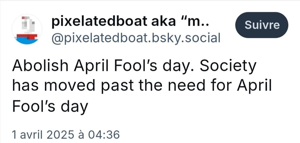Follow the account with the Suivre button
The height and width of the screenshot is (143, 300).
point(262,25)
